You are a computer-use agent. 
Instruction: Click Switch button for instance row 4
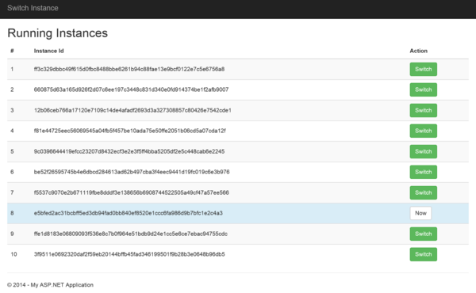[423, 131]
